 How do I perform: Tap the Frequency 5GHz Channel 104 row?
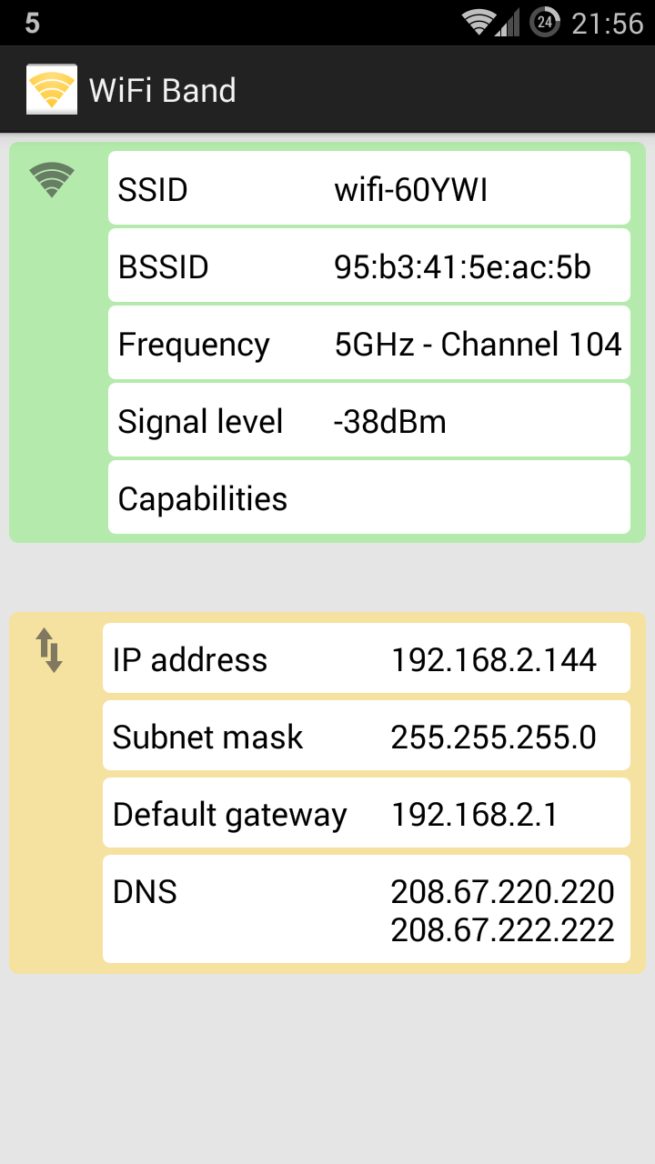point(368,343)
